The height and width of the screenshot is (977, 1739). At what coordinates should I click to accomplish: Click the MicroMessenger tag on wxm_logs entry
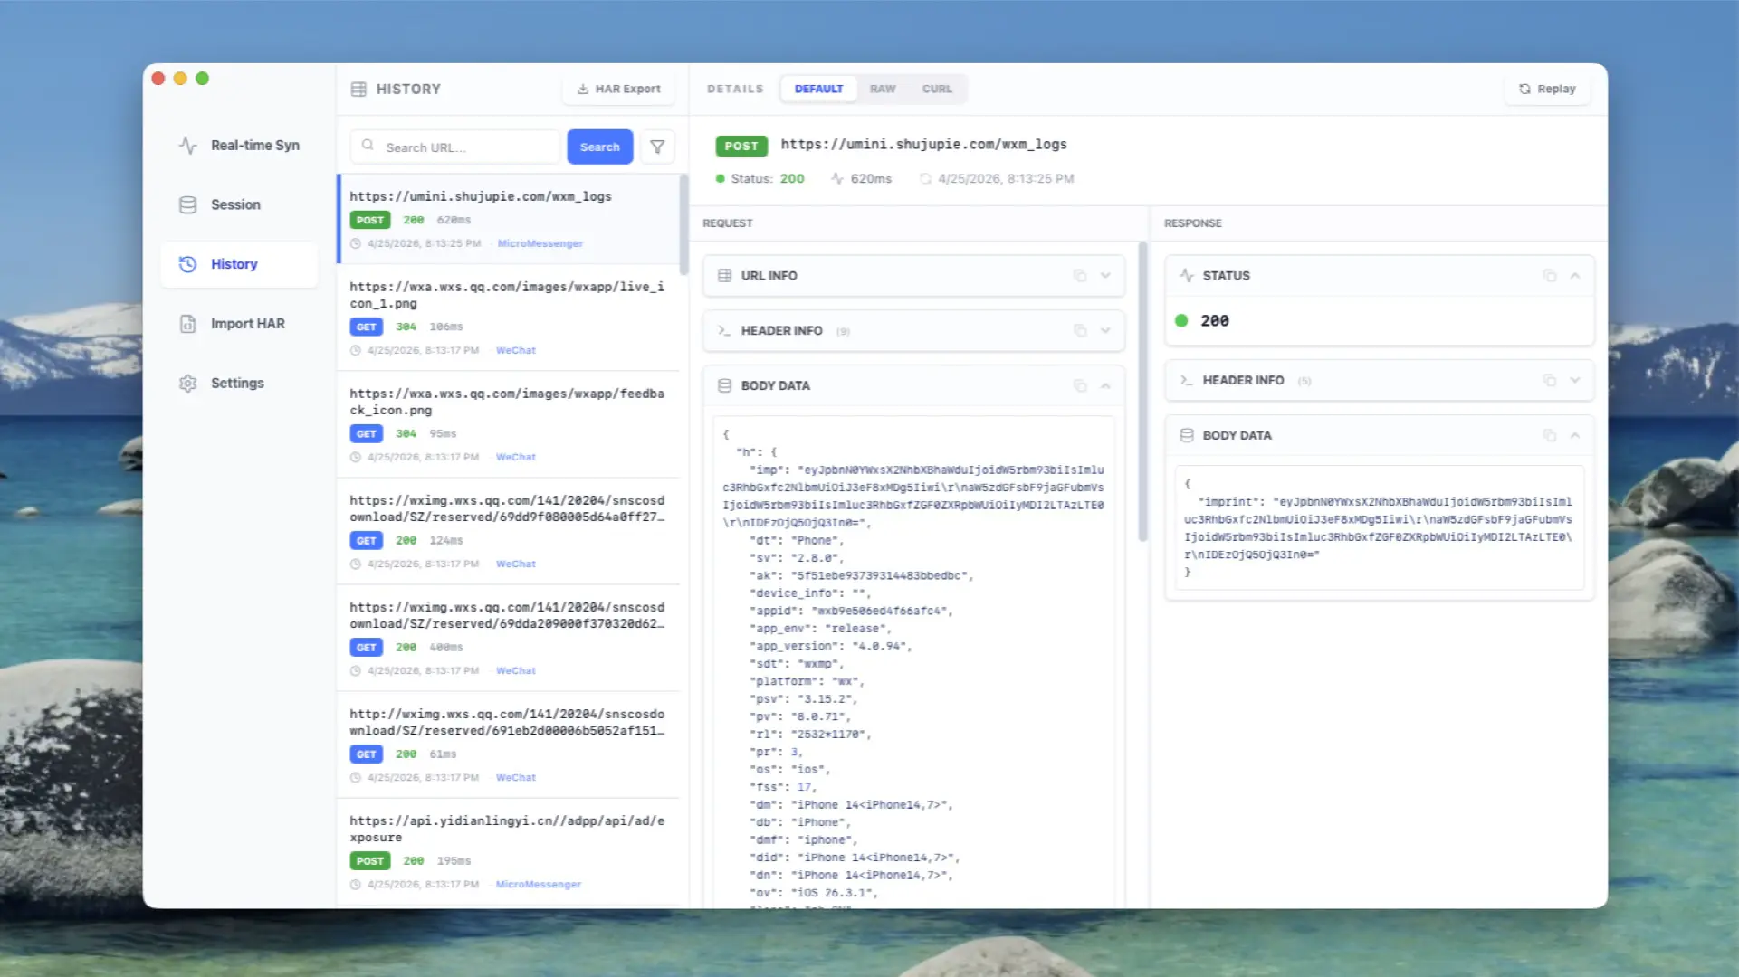coord(540,243)
